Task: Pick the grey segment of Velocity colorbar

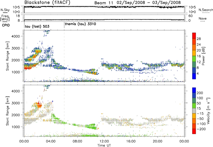Action: (194, 111)
